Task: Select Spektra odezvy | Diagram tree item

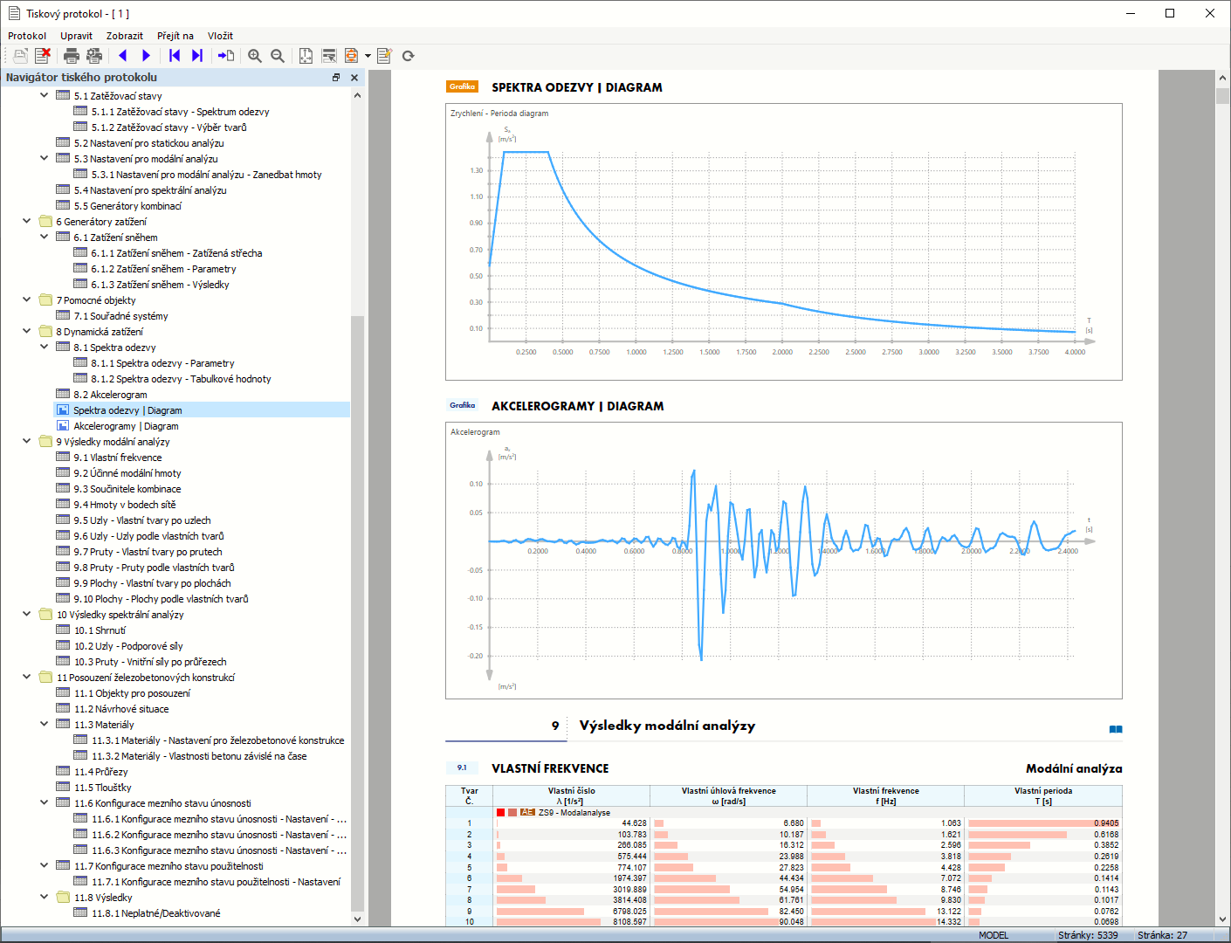Action: pyautogui.click(x=127, y=410)
